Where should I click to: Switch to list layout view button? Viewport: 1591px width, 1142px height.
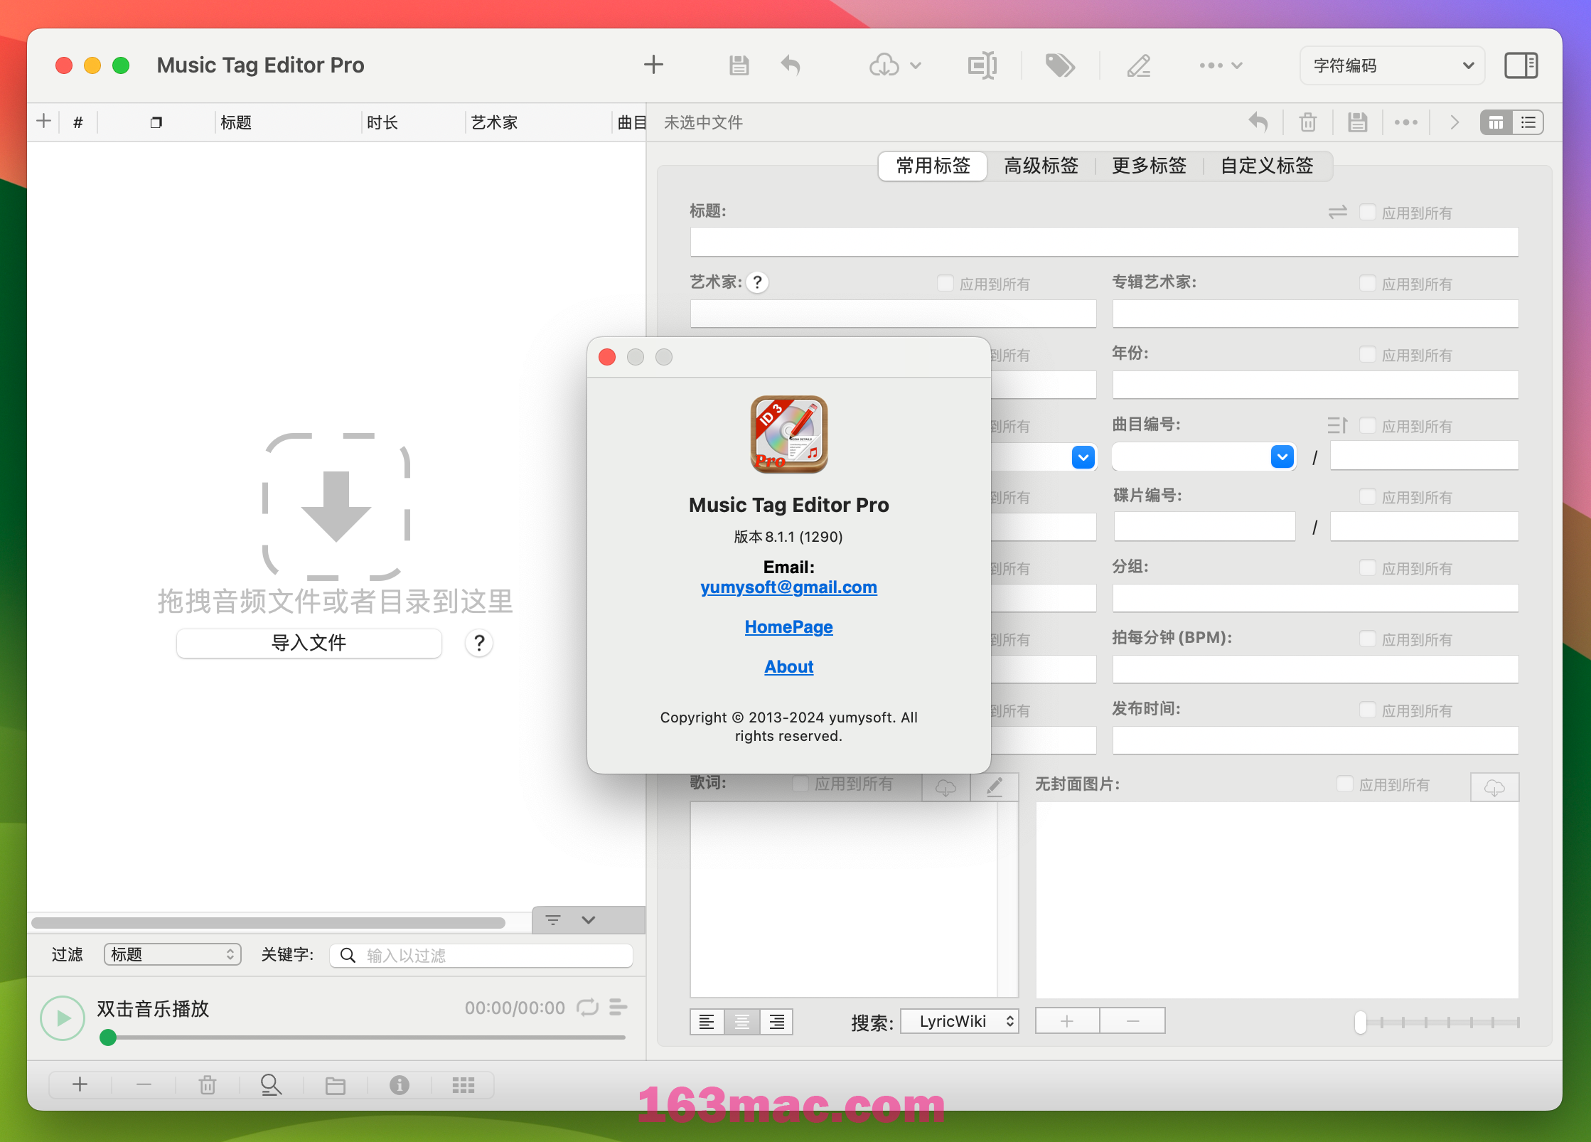[1528, 123]
